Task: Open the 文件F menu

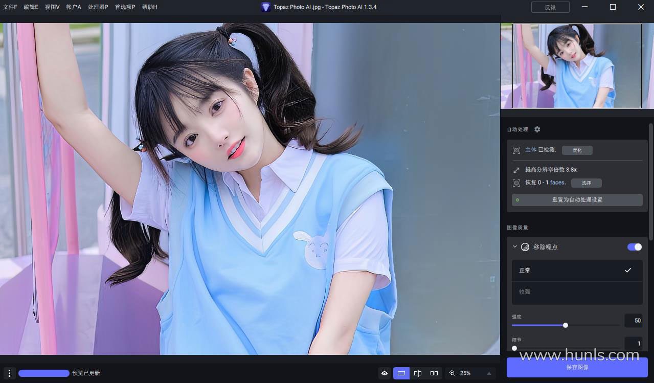Action: (x=10, y=7)
